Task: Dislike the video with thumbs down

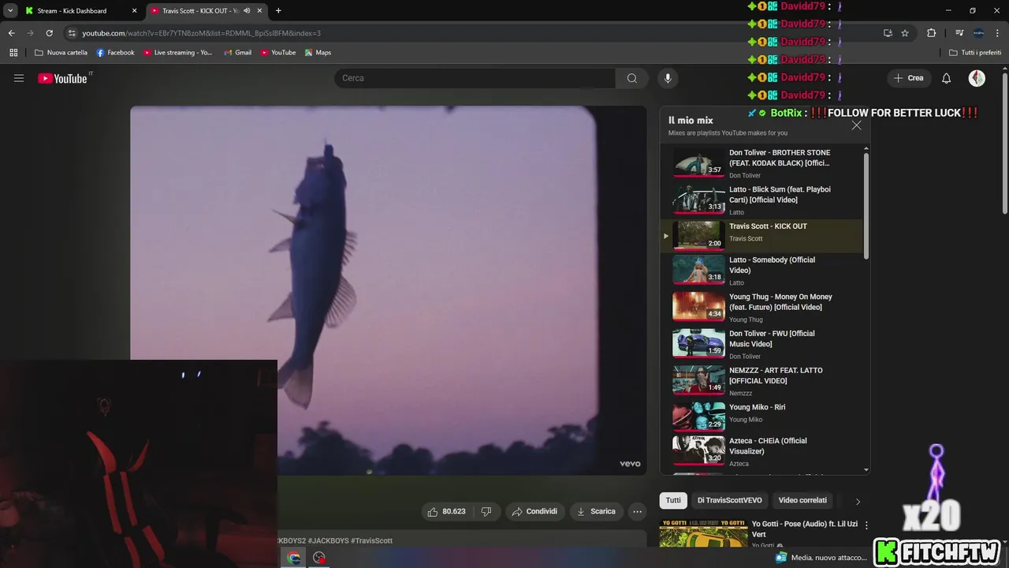Action: coord(486,511)
